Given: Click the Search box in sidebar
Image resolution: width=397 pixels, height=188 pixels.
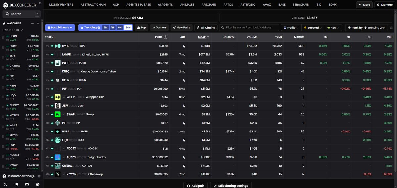Looking at the screenshot, I should coord(21,14).
